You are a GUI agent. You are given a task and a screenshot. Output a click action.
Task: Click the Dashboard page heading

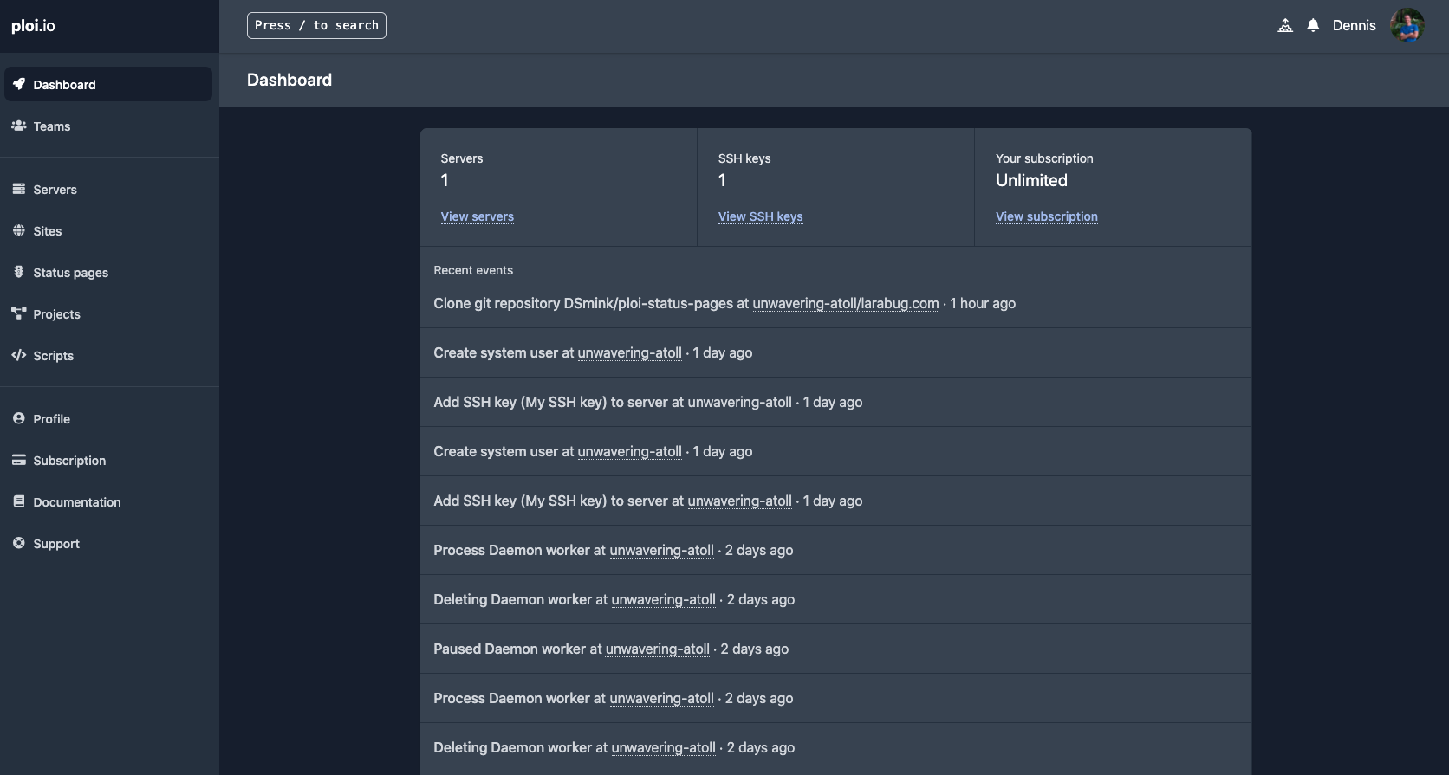click(x=289, y=80)
